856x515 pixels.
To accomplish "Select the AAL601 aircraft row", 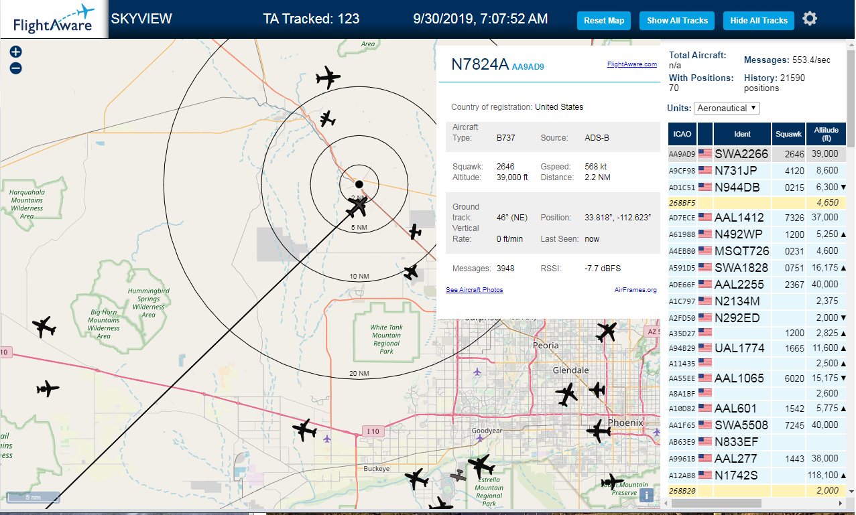I will (x=757, y=409).
